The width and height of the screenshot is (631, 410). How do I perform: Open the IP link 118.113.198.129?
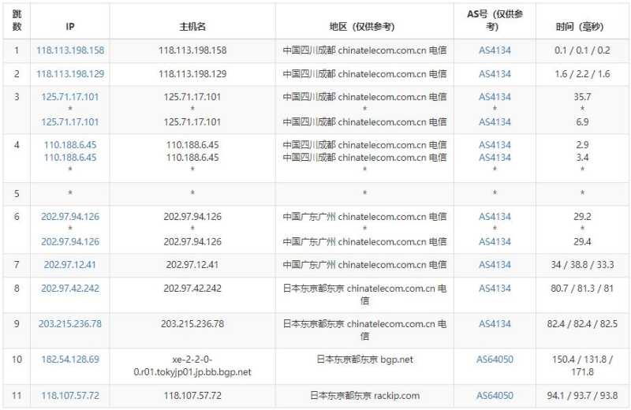click(x=70, y=74)
